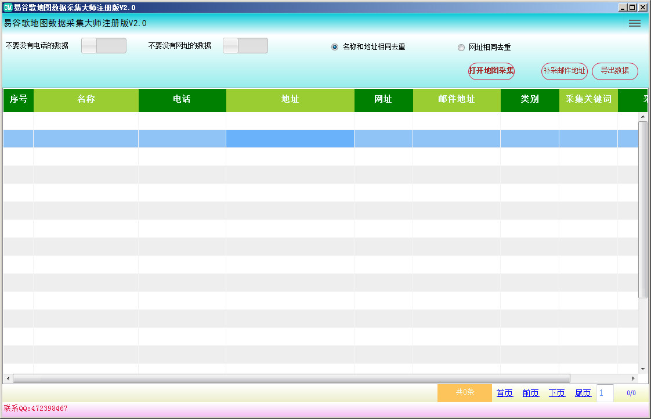Go to 首页 first page link
This screenshot has width=651, height=419.
(504, 393)
